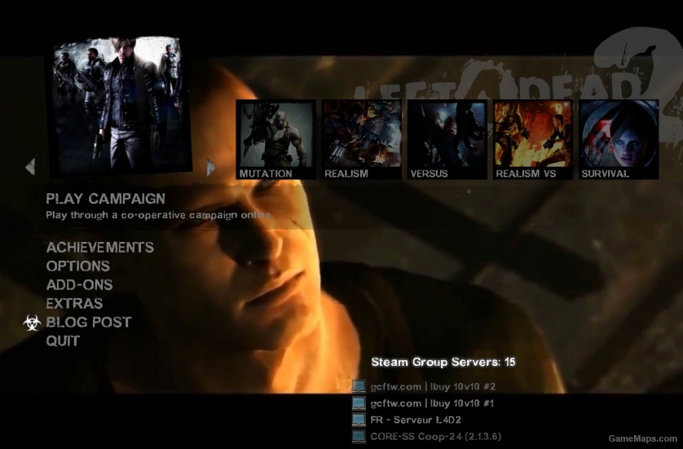Click server icon next to gcftw 10v10 #2
683x449 pixels.
[x=359, y=387]
